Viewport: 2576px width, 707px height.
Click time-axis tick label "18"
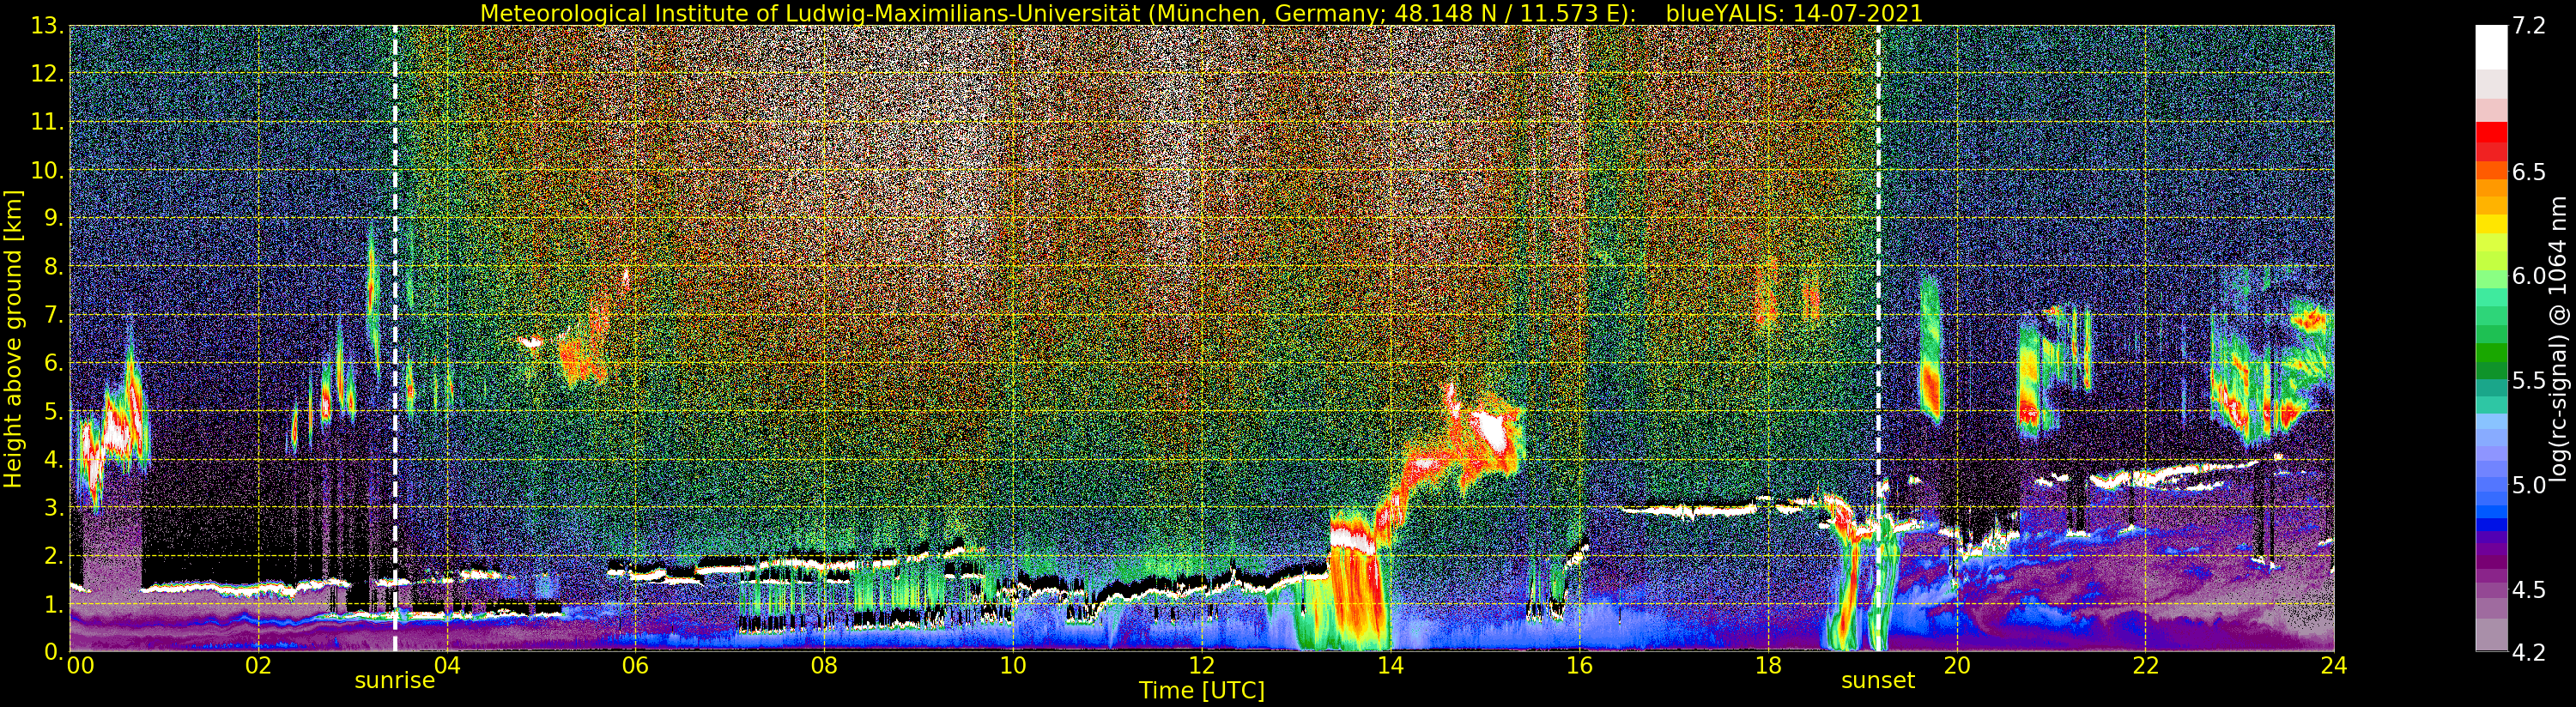tap(1768, 666)
